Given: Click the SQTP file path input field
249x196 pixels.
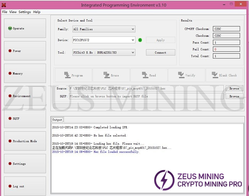Looking at the screenshot, I should pyautogui.click(x=146, y=96).
